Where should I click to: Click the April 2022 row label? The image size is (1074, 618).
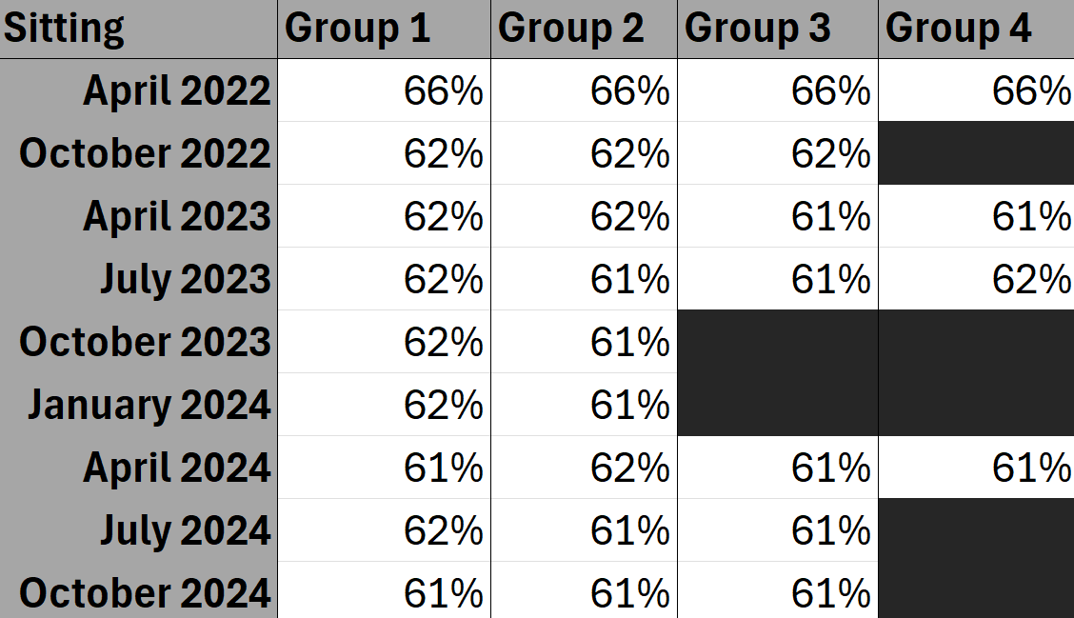(x=177, y=91)
